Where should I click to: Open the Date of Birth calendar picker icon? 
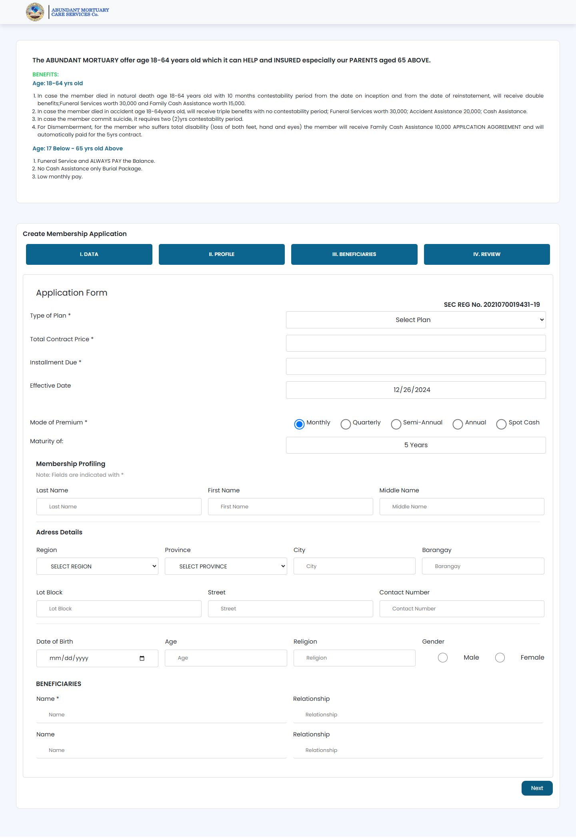[x=142, y=658]
